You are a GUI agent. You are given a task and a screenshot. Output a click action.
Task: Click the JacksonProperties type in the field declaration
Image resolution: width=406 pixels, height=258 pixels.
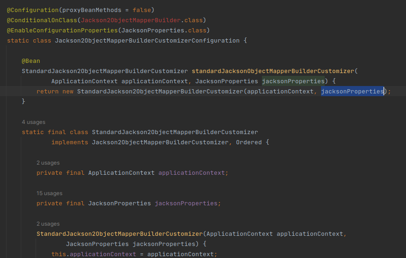pyautogui.click(x=119, y=203)
